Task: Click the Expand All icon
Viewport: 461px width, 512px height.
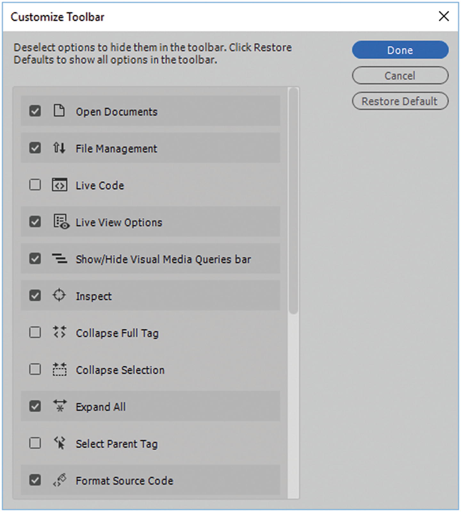Action: pos(60,406)
